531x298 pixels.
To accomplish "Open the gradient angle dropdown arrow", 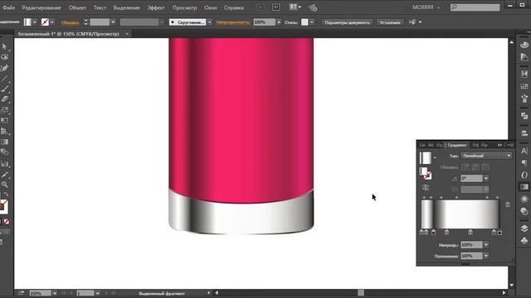I will coord(486,179).
